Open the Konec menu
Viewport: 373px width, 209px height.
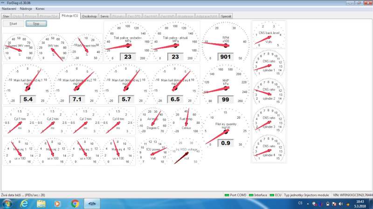[x=41, y=9]
